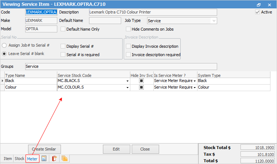Open Is Service Meter dropdown for Black
277x164 pixels.
coord(195,81)
